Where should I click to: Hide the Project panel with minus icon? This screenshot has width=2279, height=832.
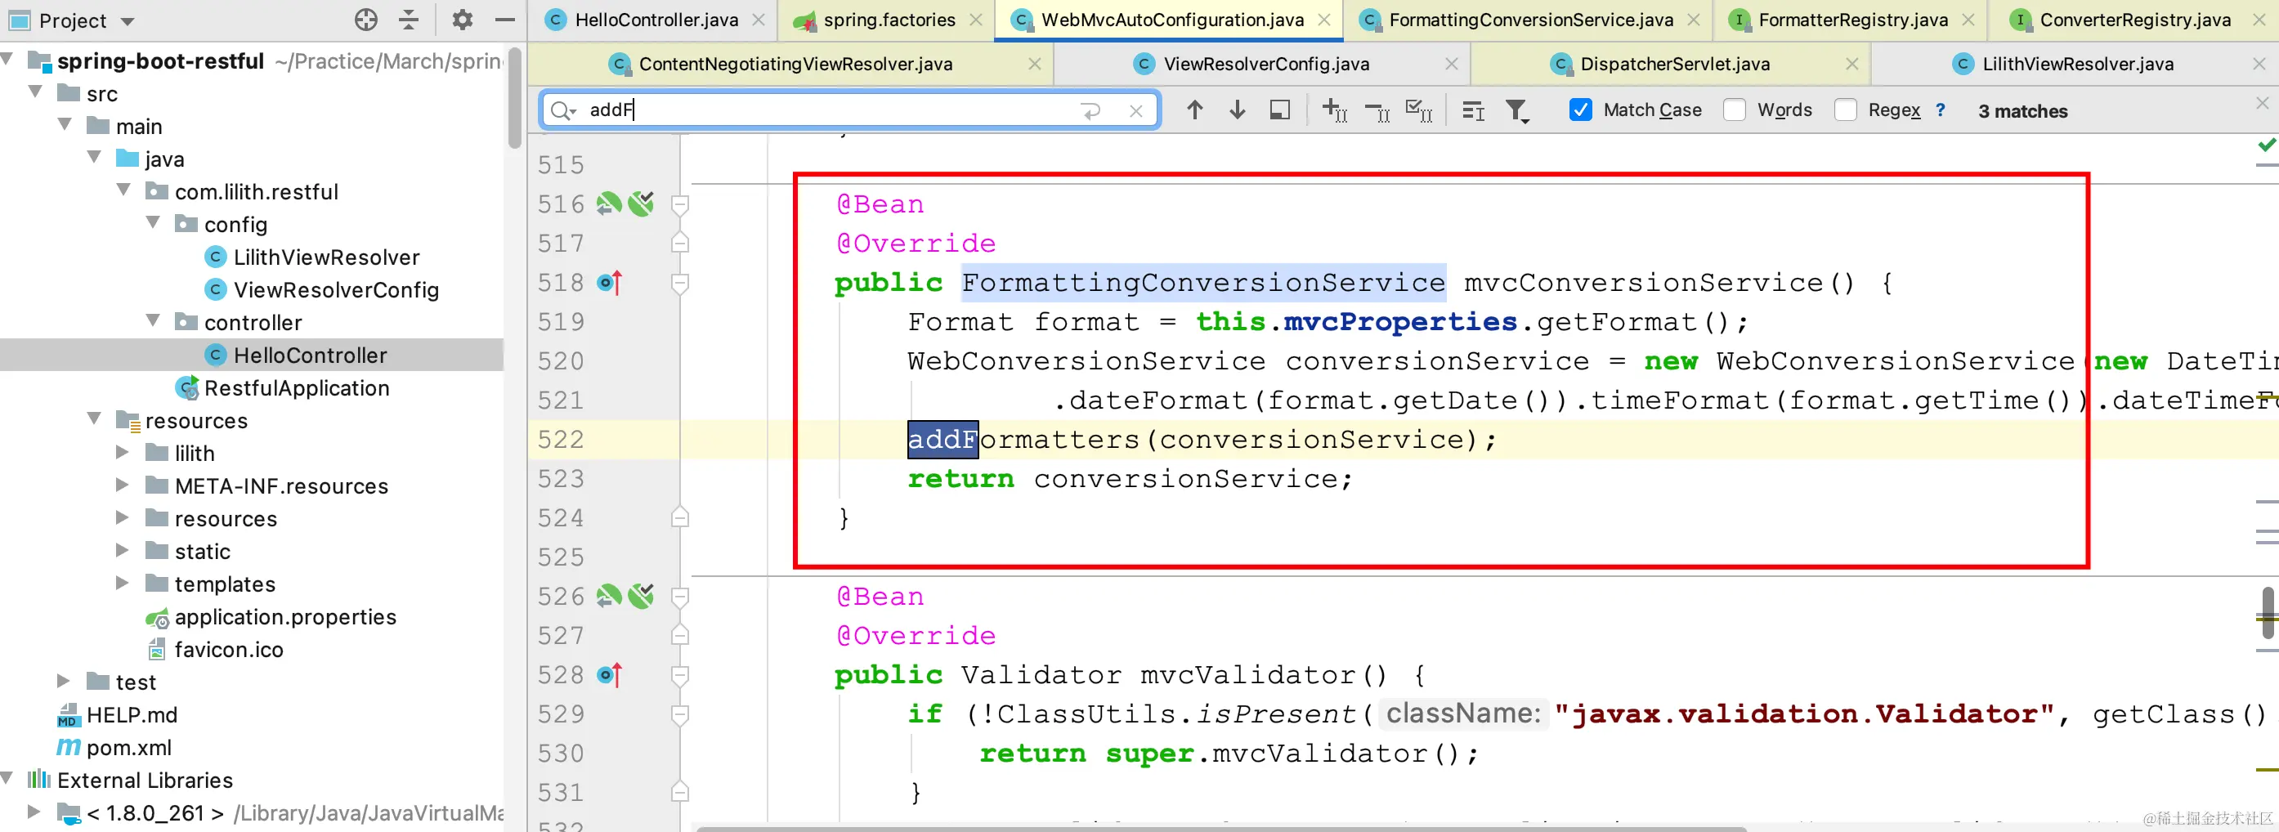[505, 20]
